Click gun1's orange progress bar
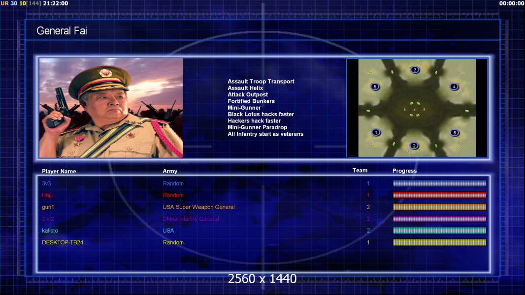The image size is (525, 295). pos(439,207)
